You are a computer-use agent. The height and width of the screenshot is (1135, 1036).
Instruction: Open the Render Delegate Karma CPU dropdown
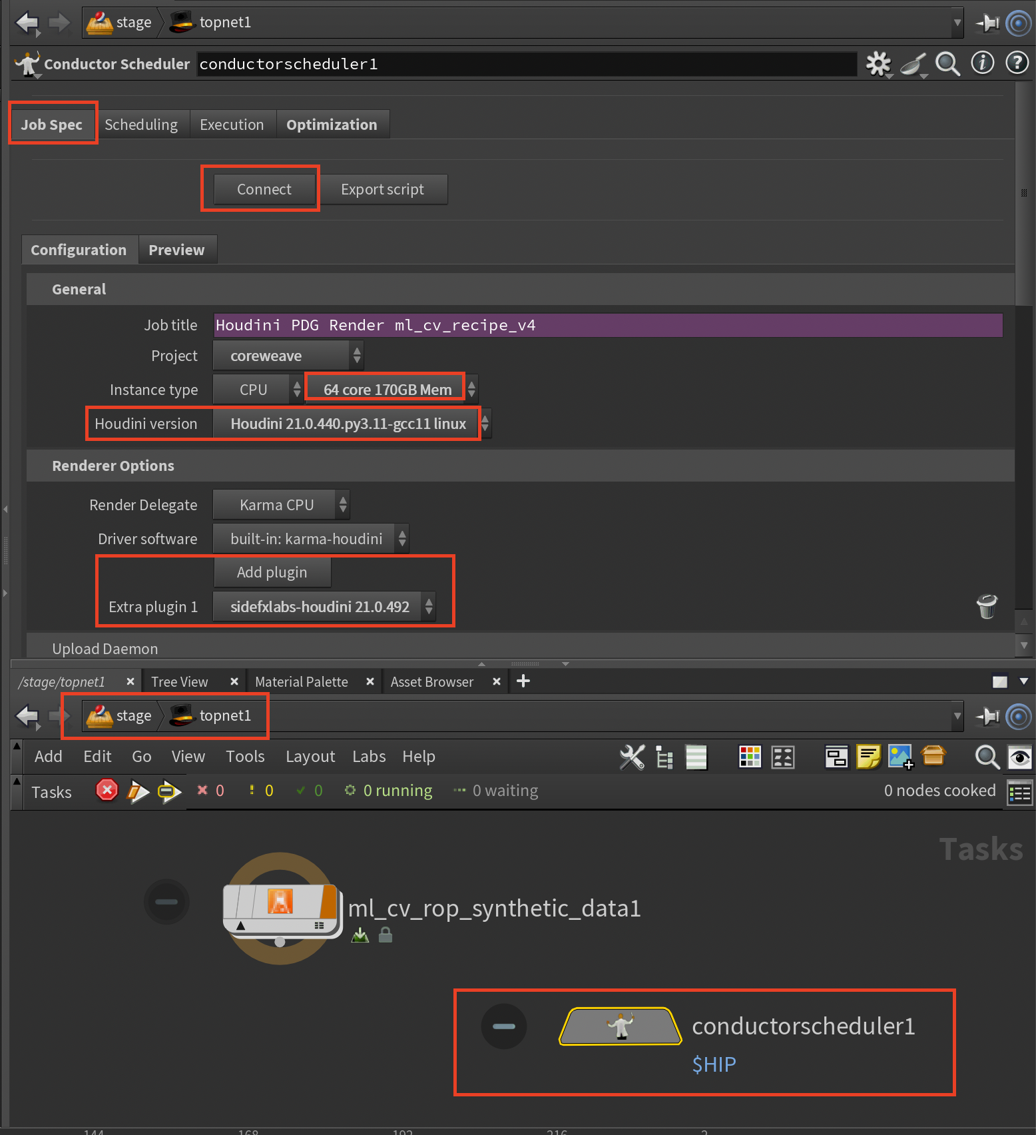281,505
